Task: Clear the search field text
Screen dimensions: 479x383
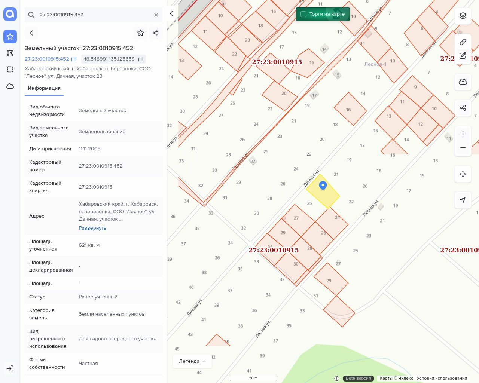Action: [x=156, y=15]
